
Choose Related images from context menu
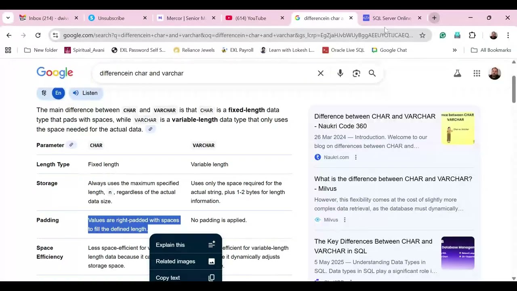[x=186, y=261]
